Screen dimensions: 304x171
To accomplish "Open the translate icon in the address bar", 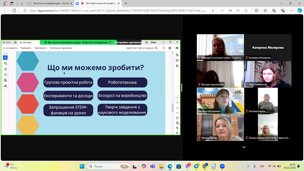I will [x=230, y=11].
